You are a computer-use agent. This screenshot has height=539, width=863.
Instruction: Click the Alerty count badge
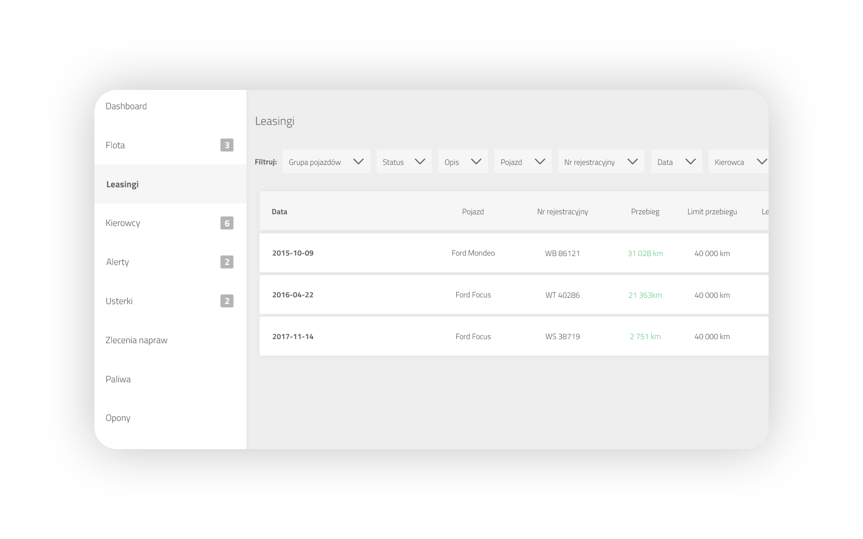227,262
